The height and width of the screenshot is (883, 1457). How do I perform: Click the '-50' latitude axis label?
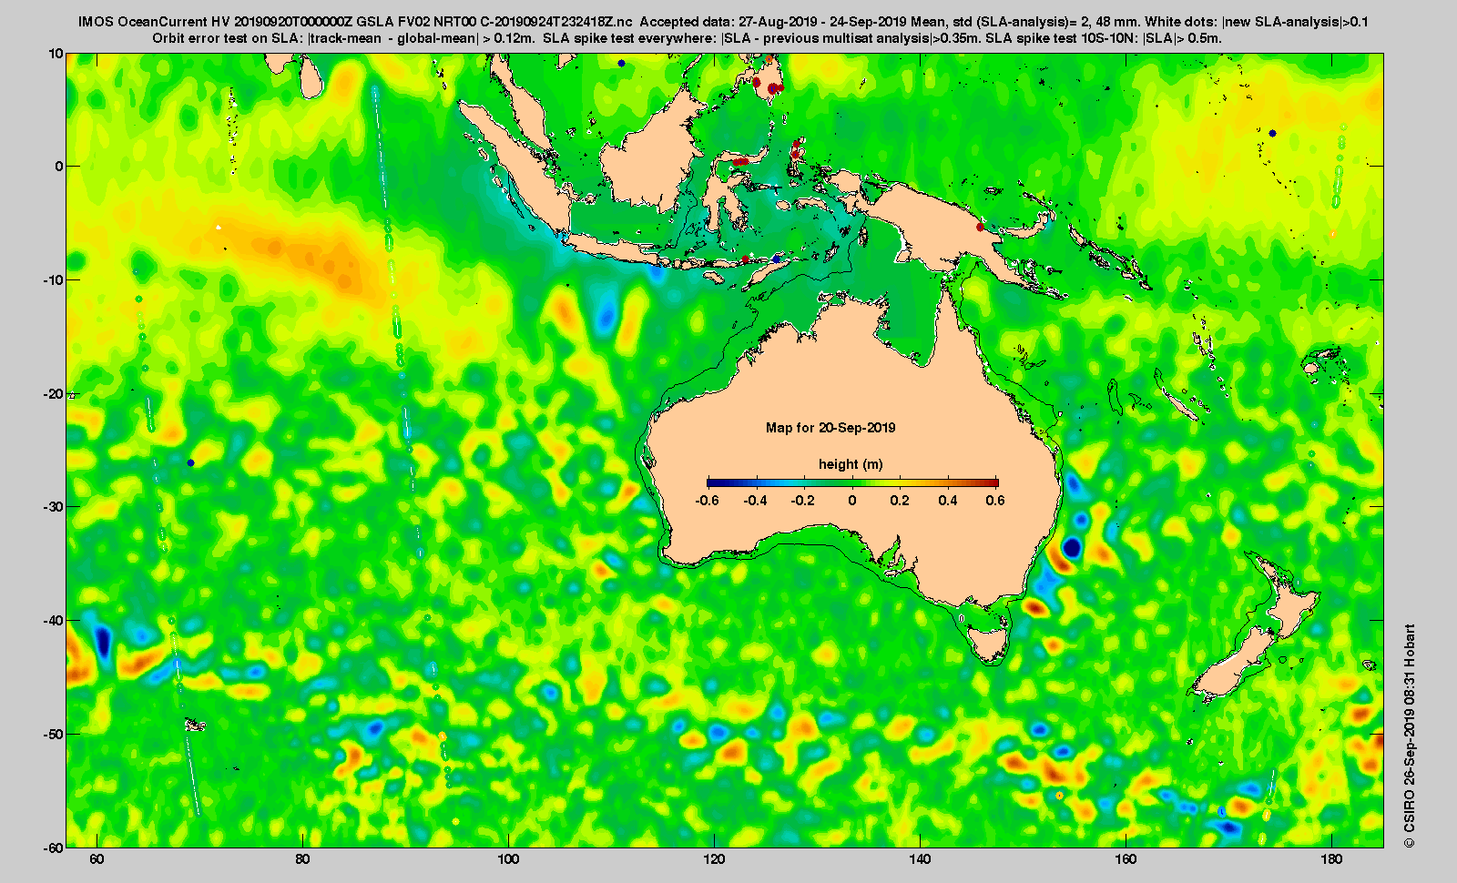pyautogui.click(x=54, y=735)
